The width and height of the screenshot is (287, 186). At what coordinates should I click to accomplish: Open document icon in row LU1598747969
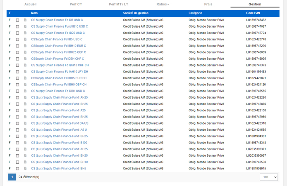coord(25,117)
